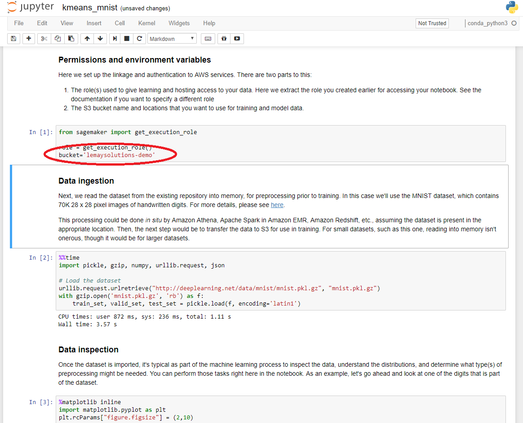This screenshot has width=523, height=423.
Task: Open the Kernel menu
Action: click(146, 23)
